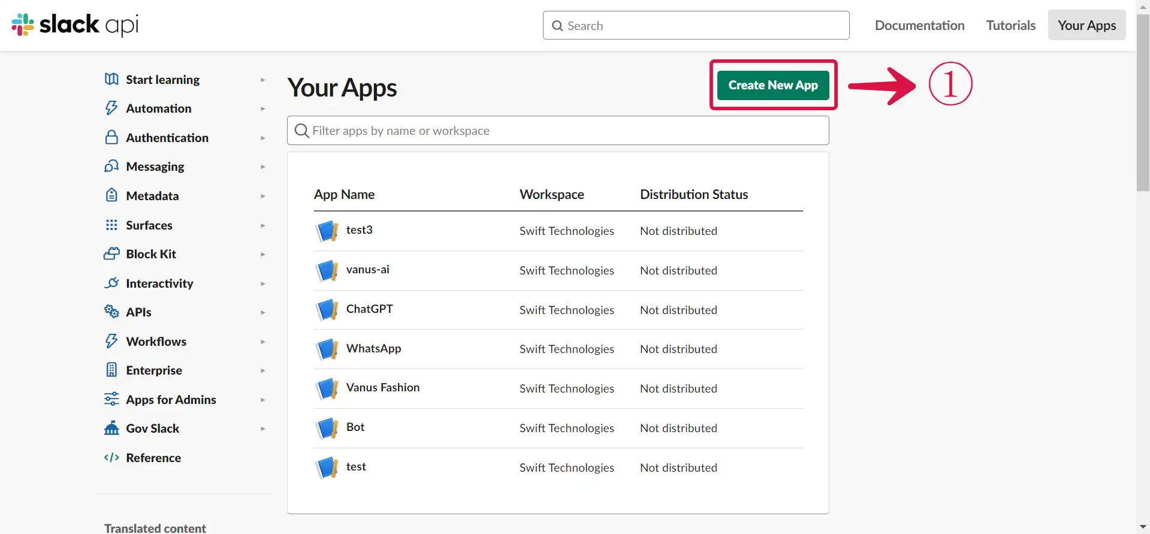This screenshot has height=534, width=1150.
Task: Expand the Enterprise section arrow
Action: [x=262, y=370]
